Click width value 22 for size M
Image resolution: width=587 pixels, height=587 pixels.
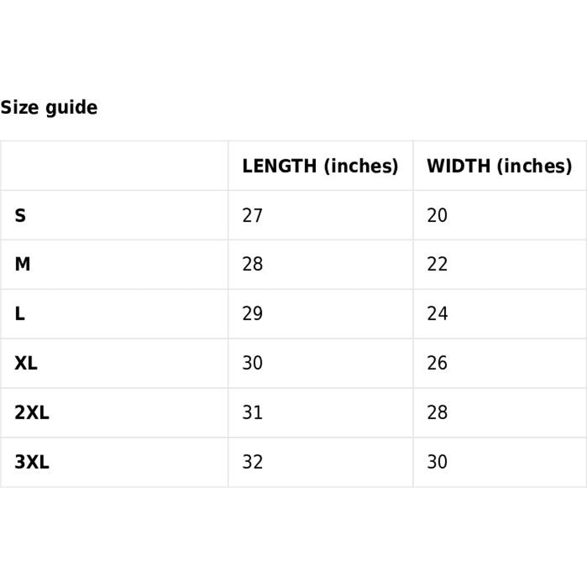[437, 265]
